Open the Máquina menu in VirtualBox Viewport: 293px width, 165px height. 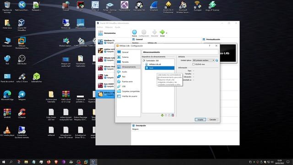(x=109, y=27)
